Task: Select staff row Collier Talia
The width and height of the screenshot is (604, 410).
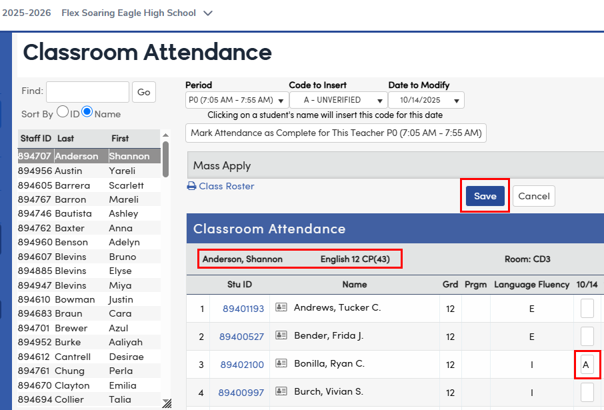Action: 89,399
